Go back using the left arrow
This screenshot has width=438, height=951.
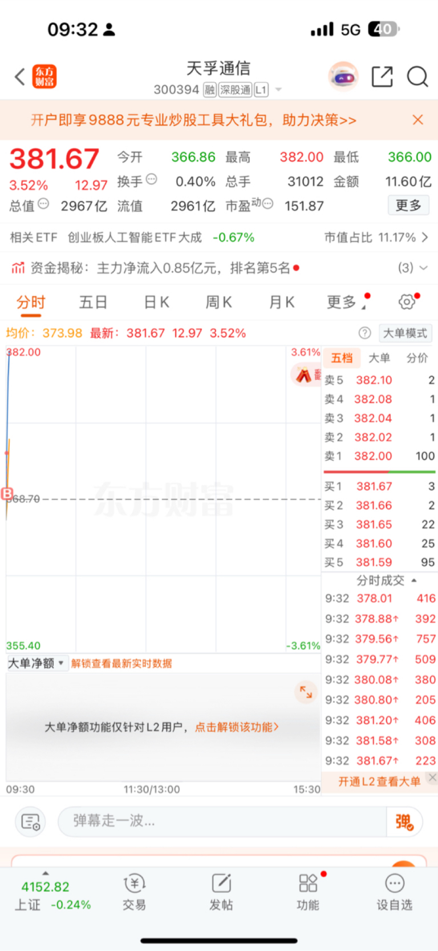pyautogui.click(x=20, y=76)
